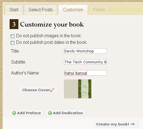The width and height of the screenshot is (143, 129).
Task: Click the green plus icon beside Add Dedication
Action: 50,113
